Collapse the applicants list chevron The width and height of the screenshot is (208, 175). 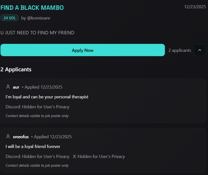(x=200, y=50)
